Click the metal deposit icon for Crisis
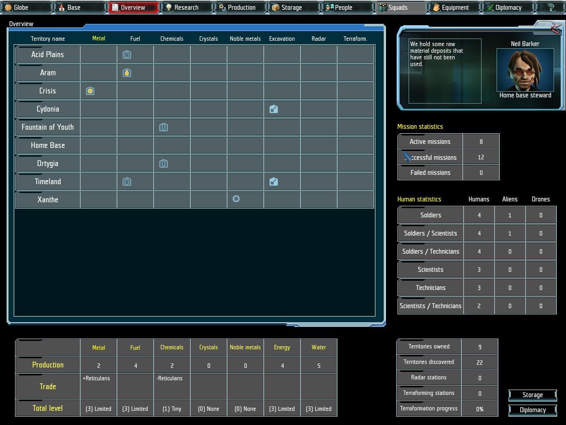This screenshot has height=425, width=566. [x=90, y=91]
